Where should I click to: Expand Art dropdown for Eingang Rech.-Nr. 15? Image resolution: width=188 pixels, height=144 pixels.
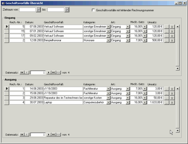point(127,31)
